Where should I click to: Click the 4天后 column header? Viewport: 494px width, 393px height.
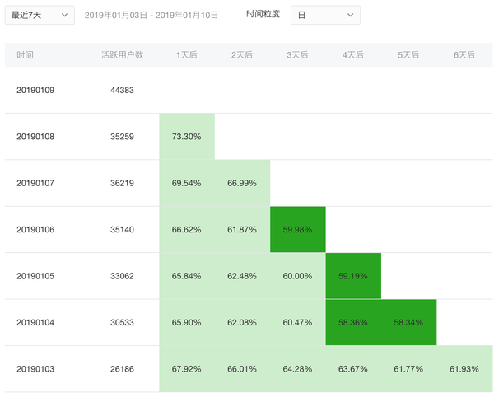click(353, 55)
